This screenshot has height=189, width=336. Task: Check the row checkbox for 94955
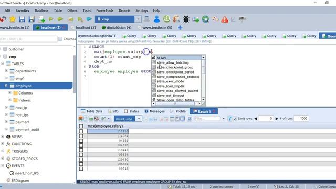pyautogui.click(x=81, y=141)
